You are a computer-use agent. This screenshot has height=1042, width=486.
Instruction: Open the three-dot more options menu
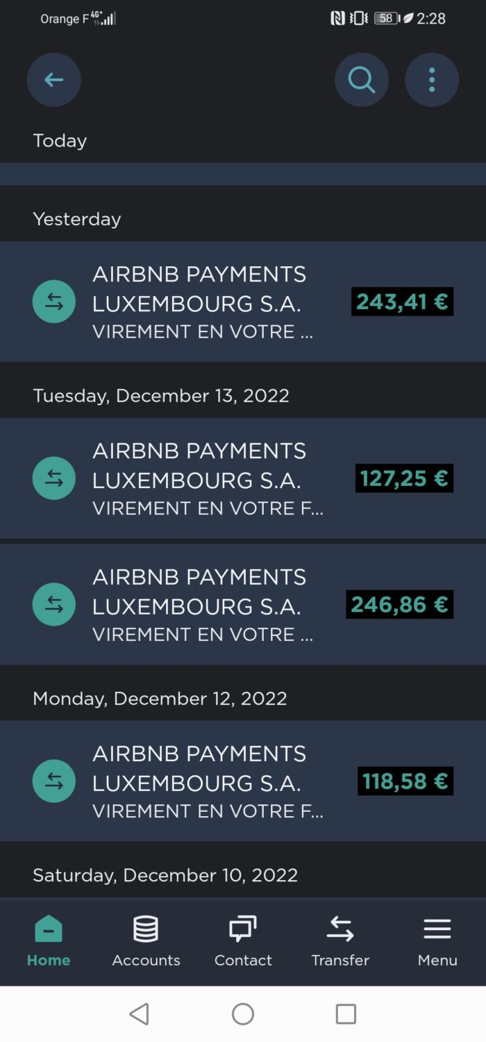point(431,80)
